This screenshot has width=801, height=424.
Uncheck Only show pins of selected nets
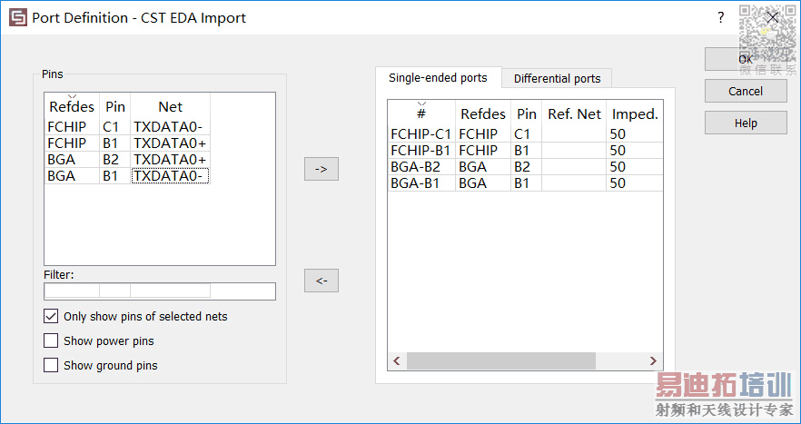(x=51, y=317)
